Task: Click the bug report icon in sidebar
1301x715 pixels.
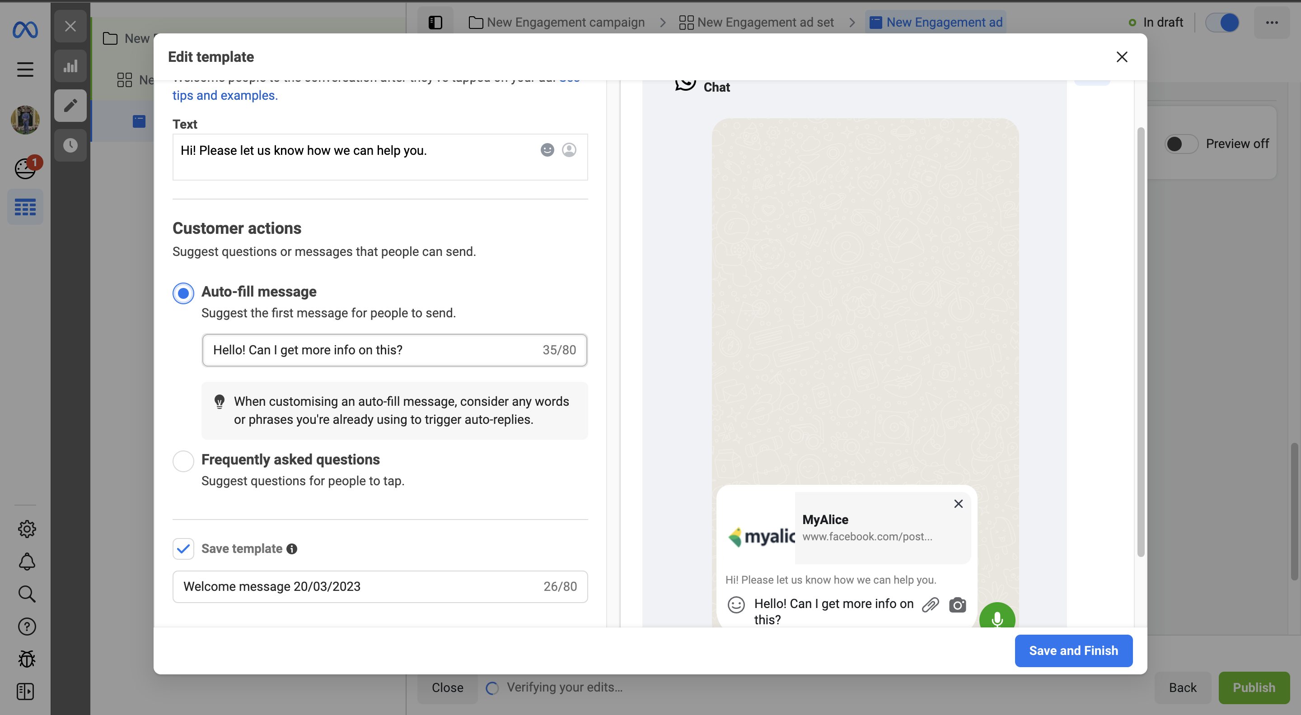Action: [27, 659]
